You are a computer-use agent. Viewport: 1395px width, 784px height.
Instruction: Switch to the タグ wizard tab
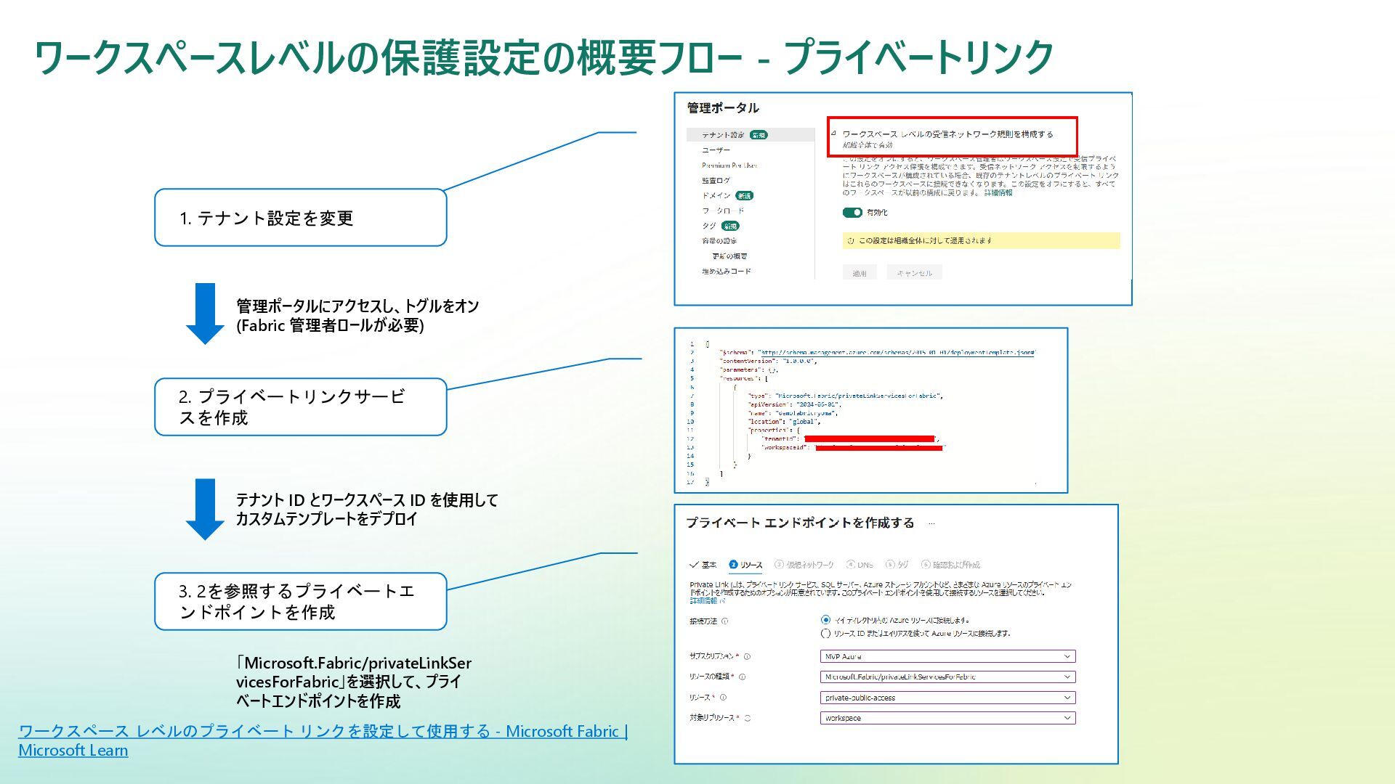pyautogui.click(x=897, y=565)
